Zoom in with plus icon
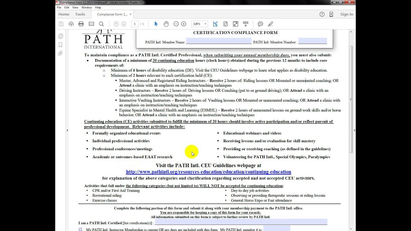411x231 pixels. pos(184,24)
